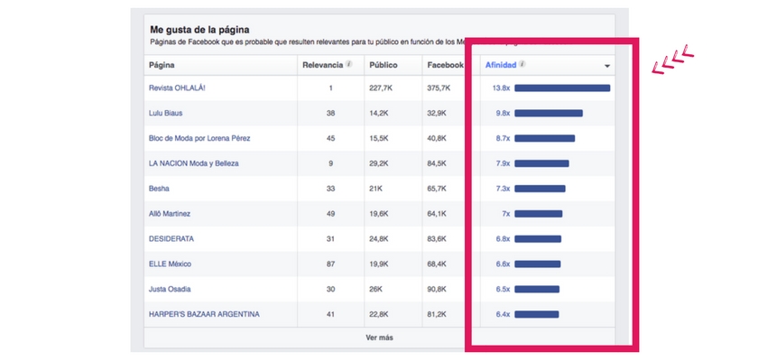758x361 pixels.
Task: Sort by Relevancia column header
Action: (323, 65)
